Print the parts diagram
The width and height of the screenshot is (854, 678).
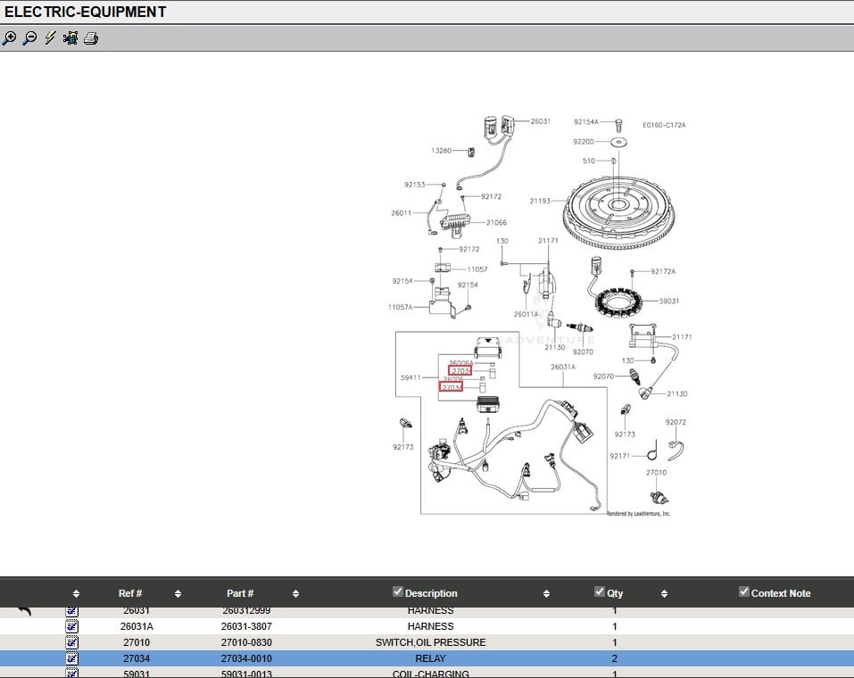[91, 38]
